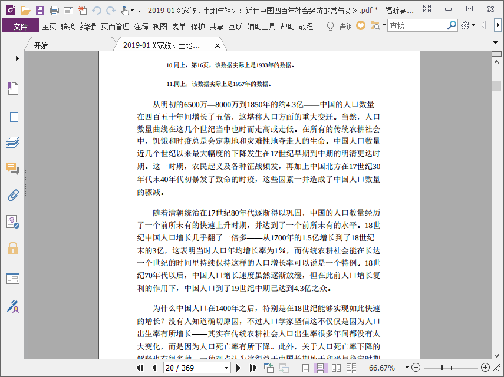Image resolution: width=504 pixels, height=377 pixels.
Task: Close the 2019-01 PDF document tab
Action: coord(218,45)
